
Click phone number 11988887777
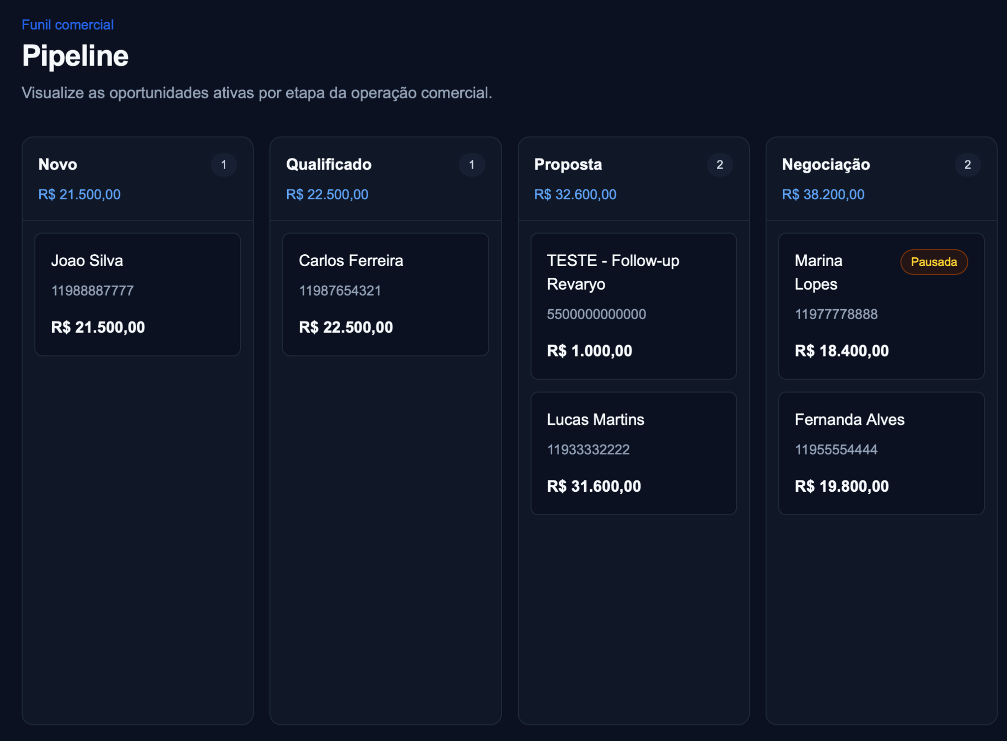[x=92, y=291]
